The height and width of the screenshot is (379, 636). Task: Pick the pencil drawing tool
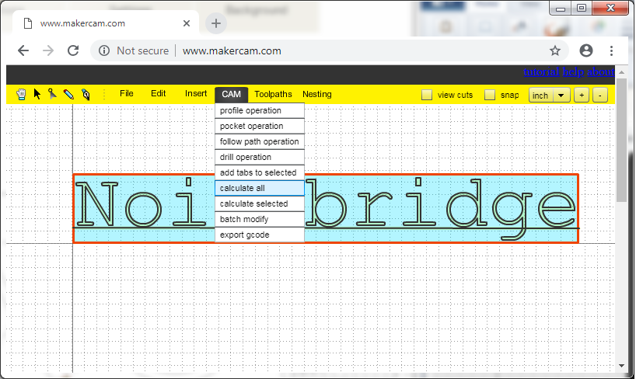(68, 94)
